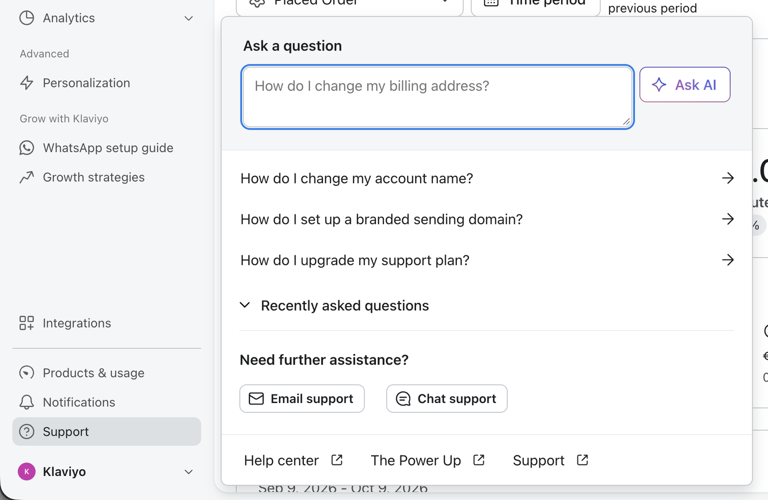Open The Power Up link
The image size is (768, 500).
tap(428, 461)
